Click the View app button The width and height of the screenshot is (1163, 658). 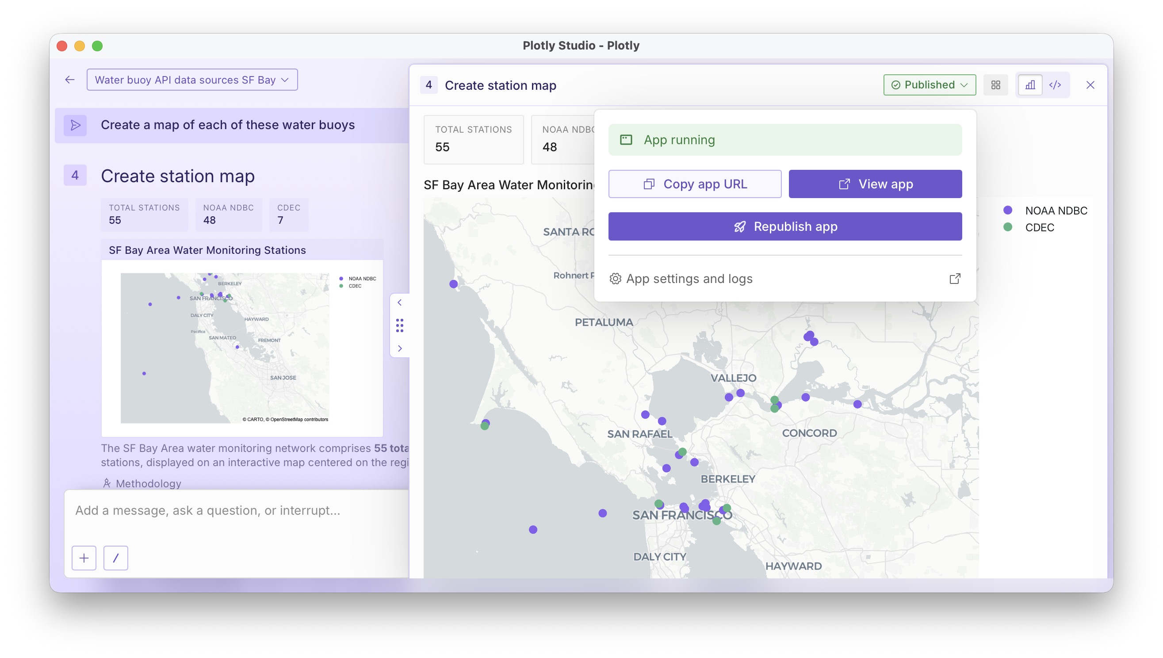[875, 184]
